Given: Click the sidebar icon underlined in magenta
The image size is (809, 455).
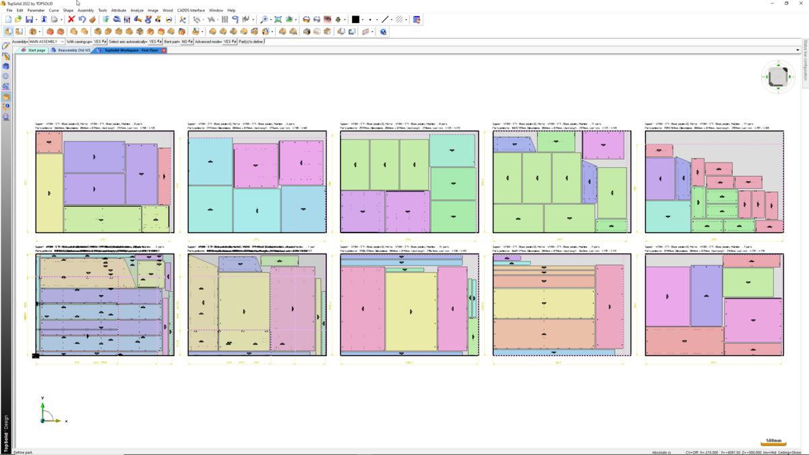Looking at the screenshot, I should (x=6, y=86).
